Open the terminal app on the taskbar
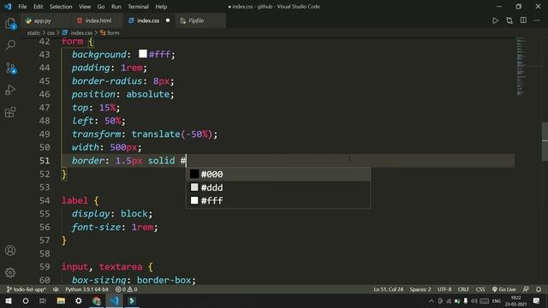The width and height of the screenshot is (548, 308). 132,300
